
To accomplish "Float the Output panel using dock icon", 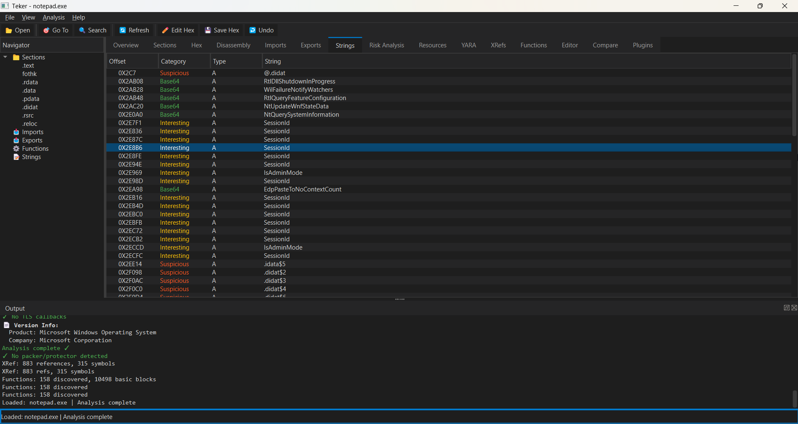I will point(786,308).
